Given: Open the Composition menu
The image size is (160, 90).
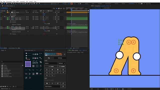Looking at the screenshot, I should click(9, 2).
